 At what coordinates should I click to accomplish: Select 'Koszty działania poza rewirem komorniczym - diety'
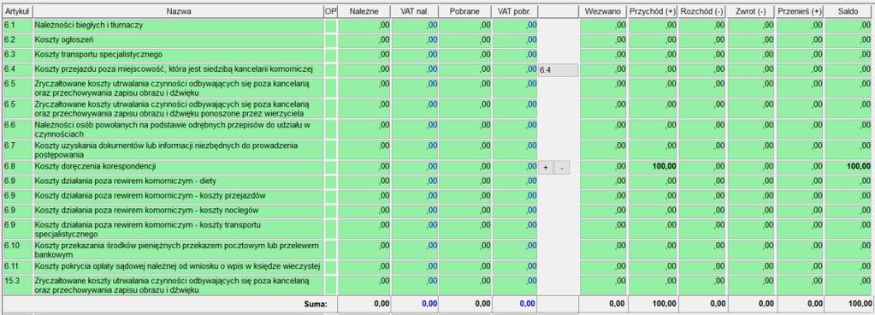(178, 181)
